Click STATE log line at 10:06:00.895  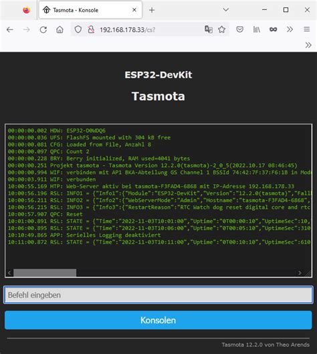[160, 228]
